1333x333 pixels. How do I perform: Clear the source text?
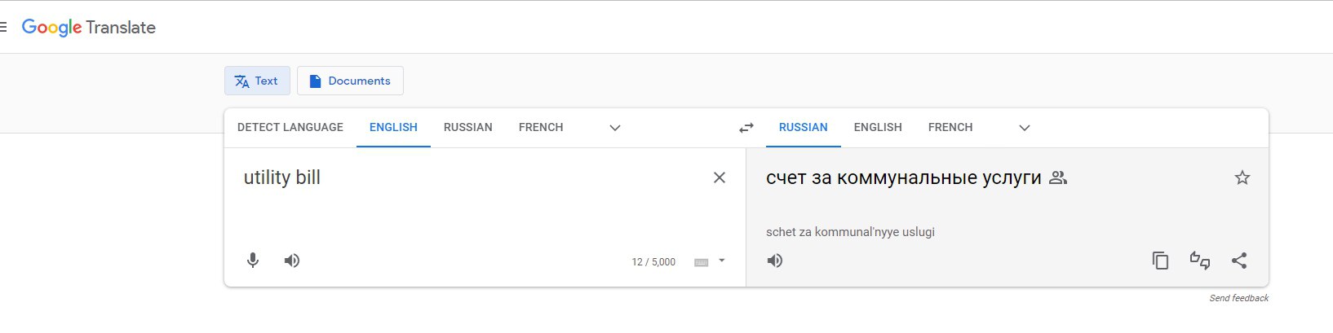[720, 177]
